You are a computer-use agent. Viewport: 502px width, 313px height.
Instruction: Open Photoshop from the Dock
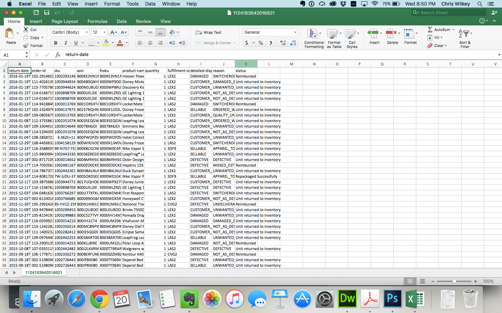[393, 298]
